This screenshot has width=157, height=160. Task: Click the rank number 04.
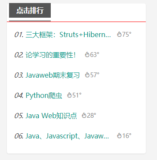tap(19, 95)
